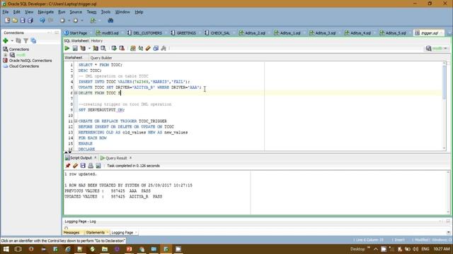
Task: Clear Script Output with eraser icon
Action: (x=76, y=166)
